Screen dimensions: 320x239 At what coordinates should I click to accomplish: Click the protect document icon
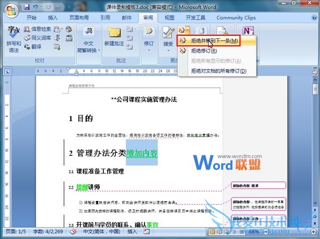coord(222,30)
